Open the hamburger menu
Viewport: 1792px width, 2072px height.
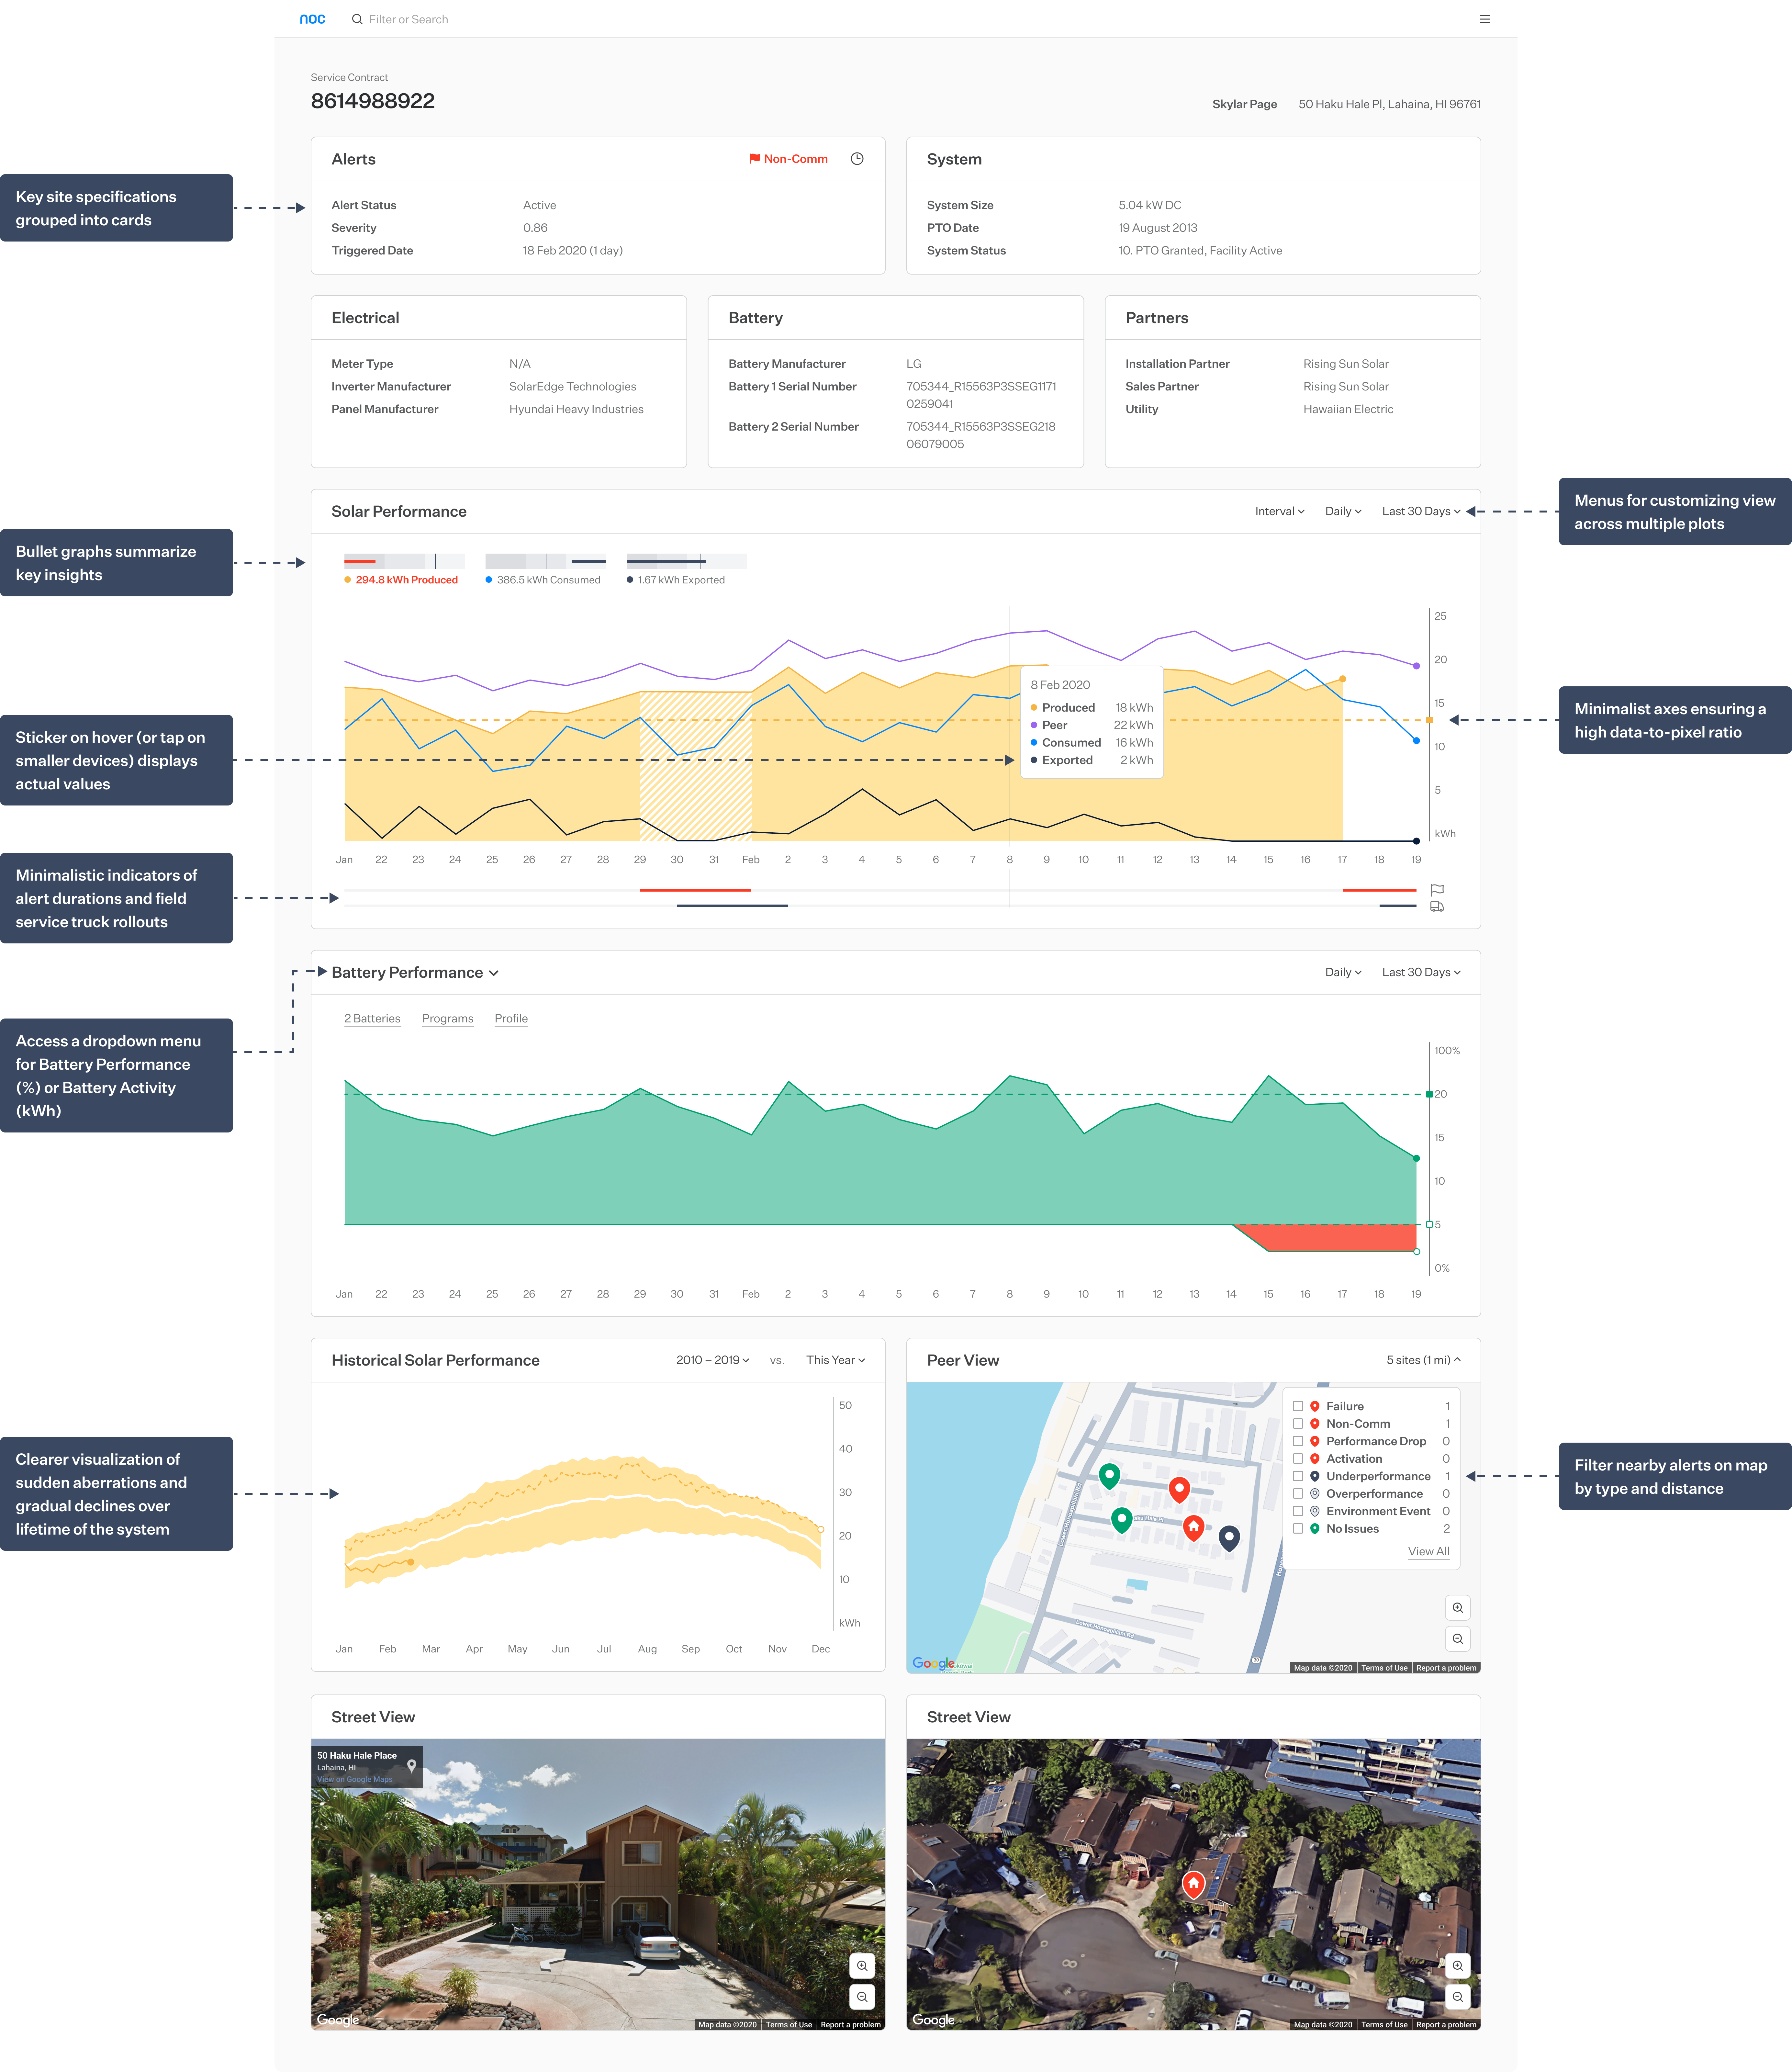[x=1485, y=19]
